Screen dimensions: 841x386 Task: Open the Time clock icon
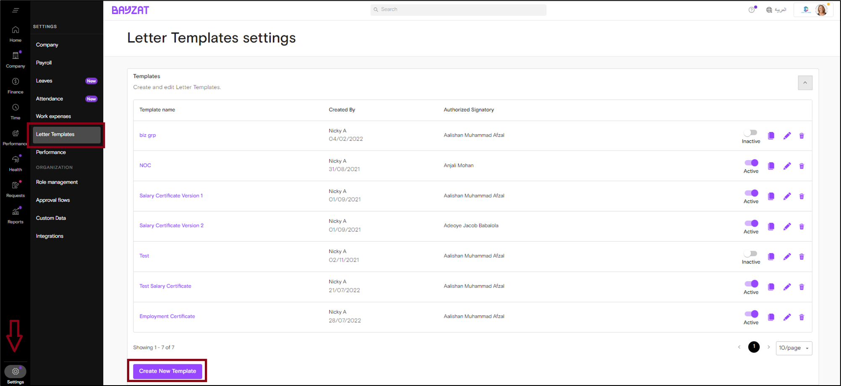(x=16, y=108)
